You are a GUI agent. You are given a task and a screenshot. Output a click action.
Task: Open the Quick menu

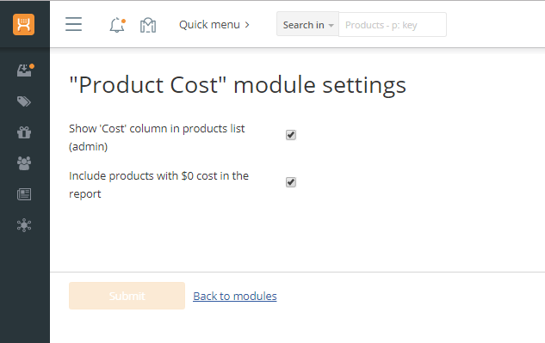tap(214, 25)
